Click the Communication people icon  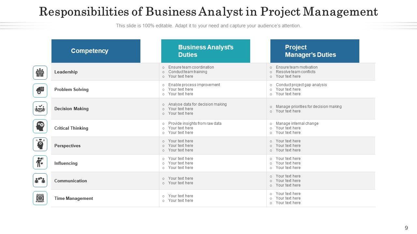(40, 180)
